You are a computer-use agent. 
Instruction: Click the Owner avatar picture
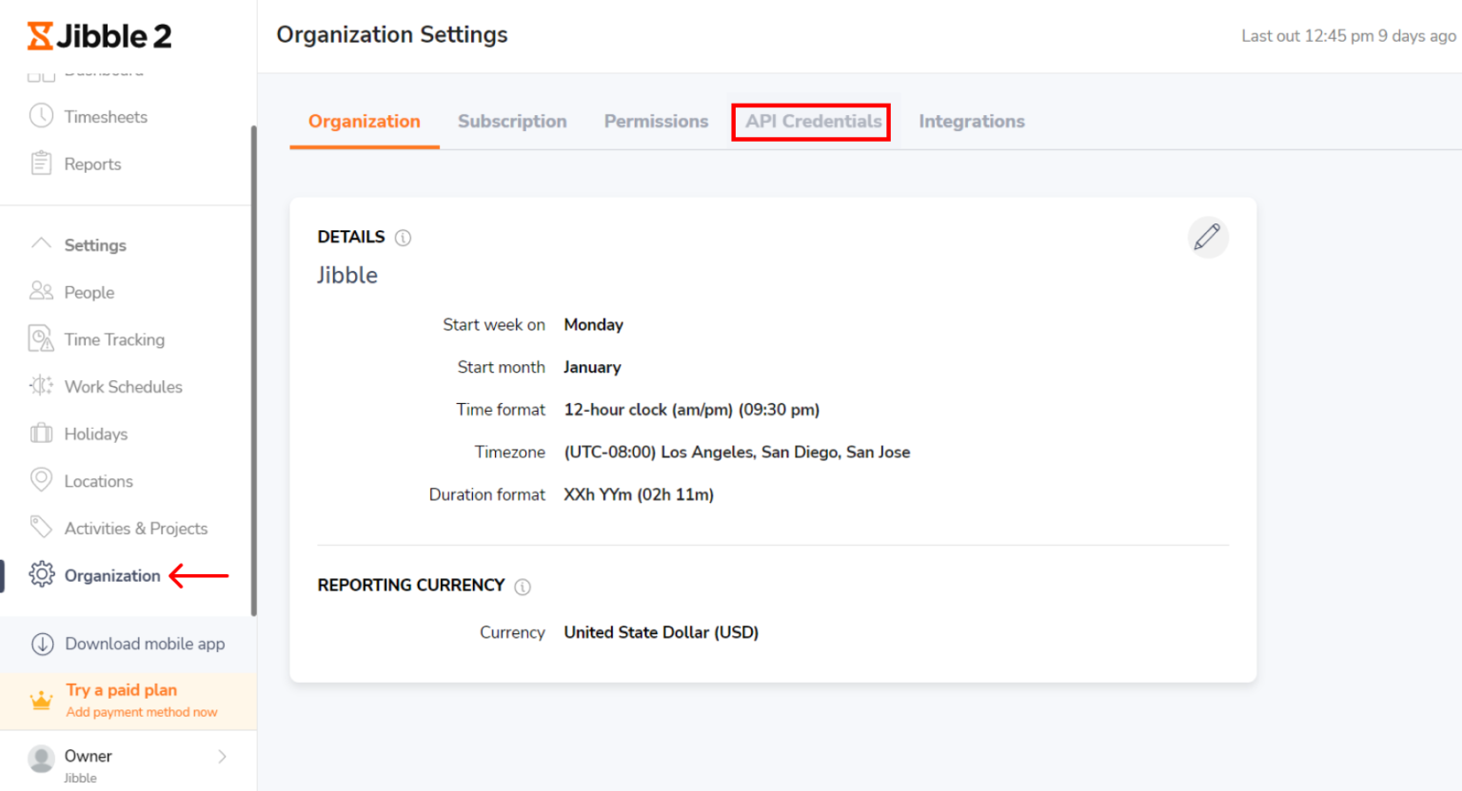point(41,759)
